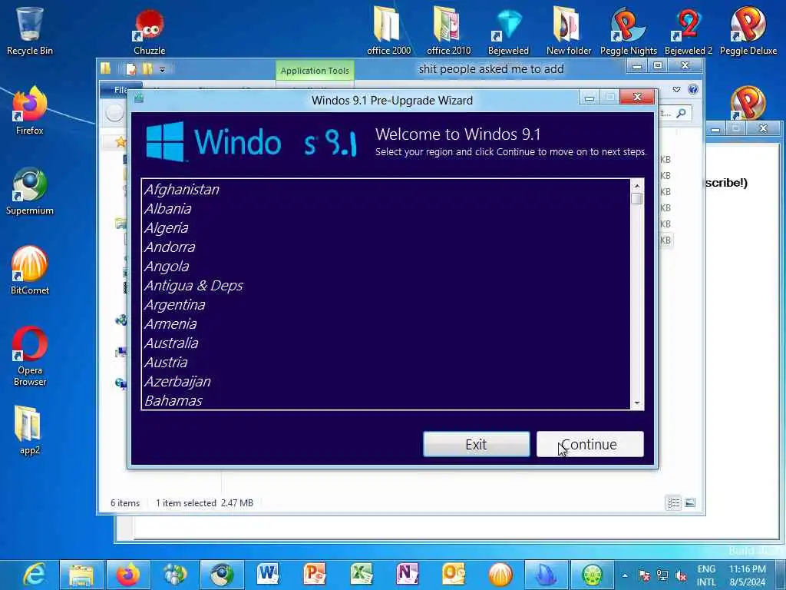Launch the Bejeweled desktop shortcut
Viewport: 786px width, 590px height.
[508, 31]
